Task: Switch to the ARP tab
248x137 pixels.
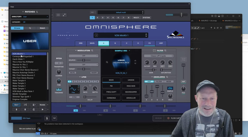Action: tap(161, 43)
